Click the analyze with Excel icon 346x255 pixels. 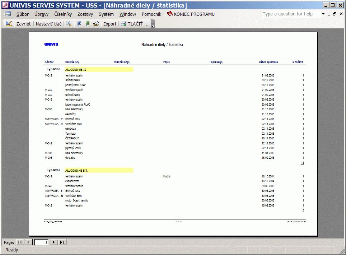click(88, 24)
